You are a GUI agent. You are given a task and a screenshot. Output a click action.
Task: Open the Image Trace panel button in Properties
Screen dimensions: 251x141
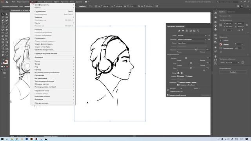[243, 63]
